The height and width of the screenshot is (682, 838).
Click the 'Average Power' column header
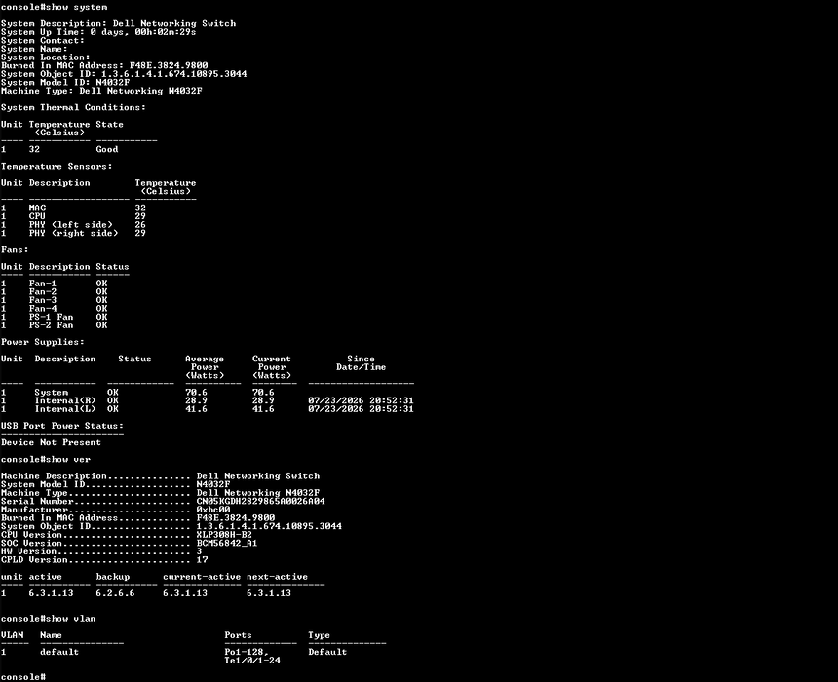205,367
